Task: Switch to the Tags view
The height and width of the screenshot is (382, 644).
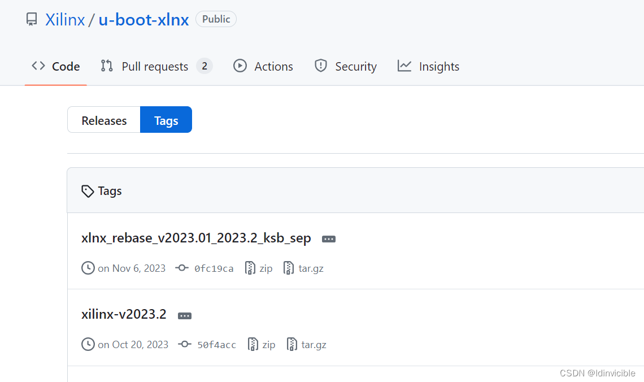Action: tap(166, 119)
